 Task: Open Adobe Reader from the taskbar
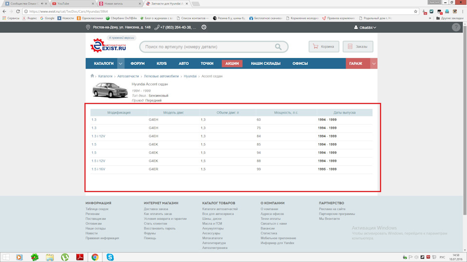(x=80, y=257)
